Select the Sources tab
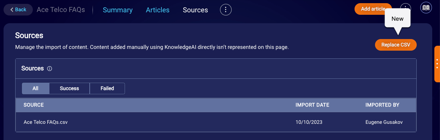 (195, 10)
